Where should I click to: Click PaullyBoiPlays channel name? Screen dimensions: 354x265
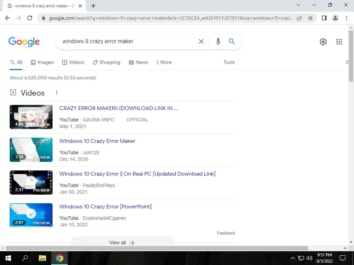[x=99, y=185]
